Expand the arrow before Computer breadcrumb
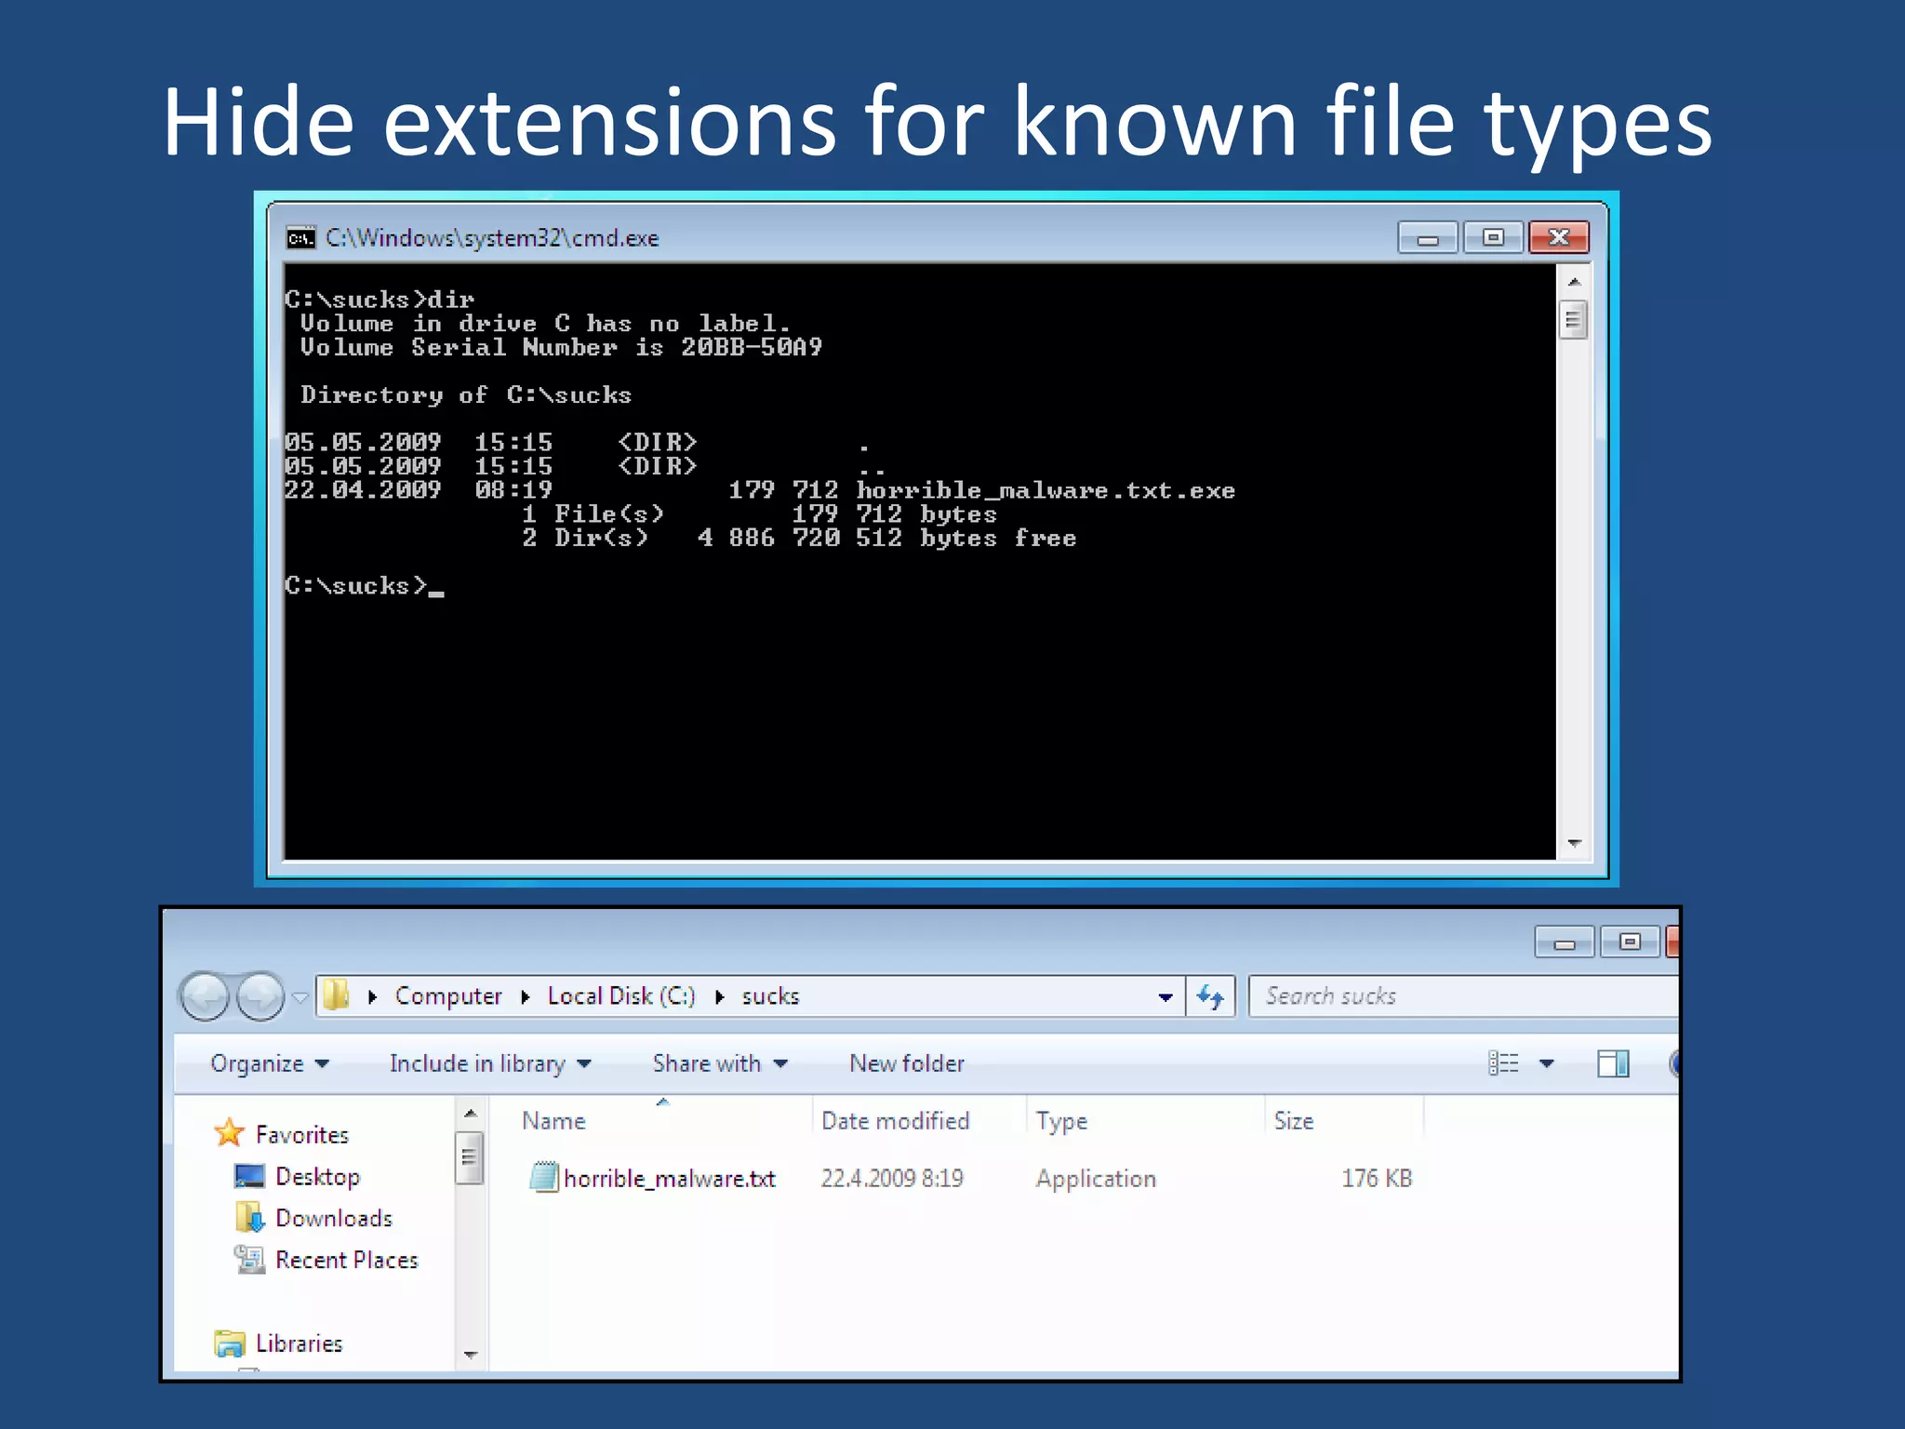Viewport: 1905px width, 1429px height. point(372,997)
